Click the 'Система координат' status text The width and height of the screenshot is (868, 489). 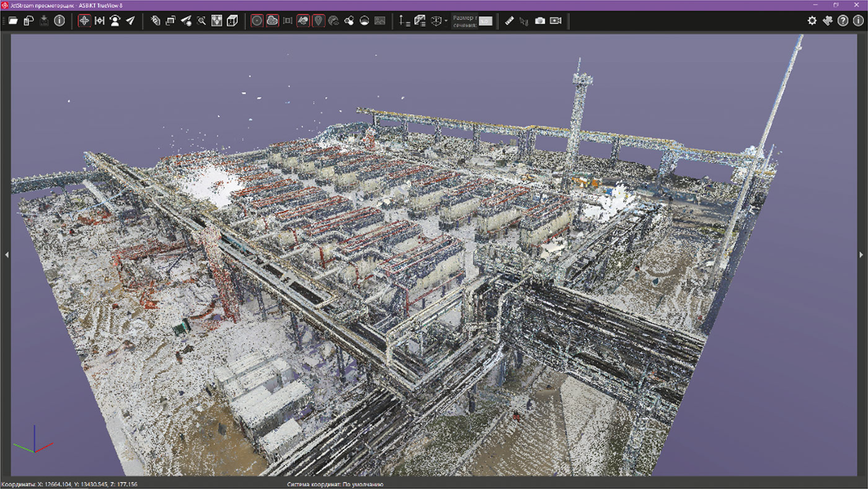pyautogui.click(x=335, y=484)
